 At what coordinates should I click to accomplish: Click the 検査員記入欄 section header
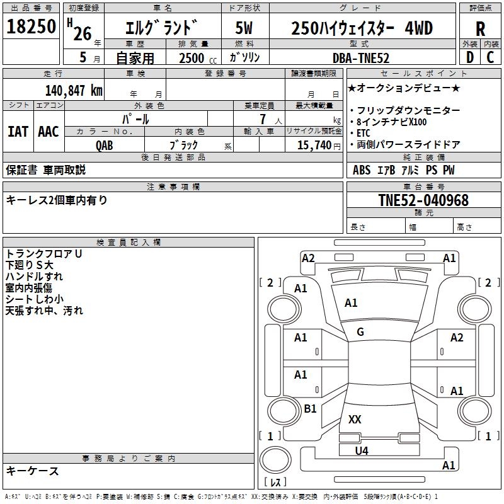tap(129, 243)
